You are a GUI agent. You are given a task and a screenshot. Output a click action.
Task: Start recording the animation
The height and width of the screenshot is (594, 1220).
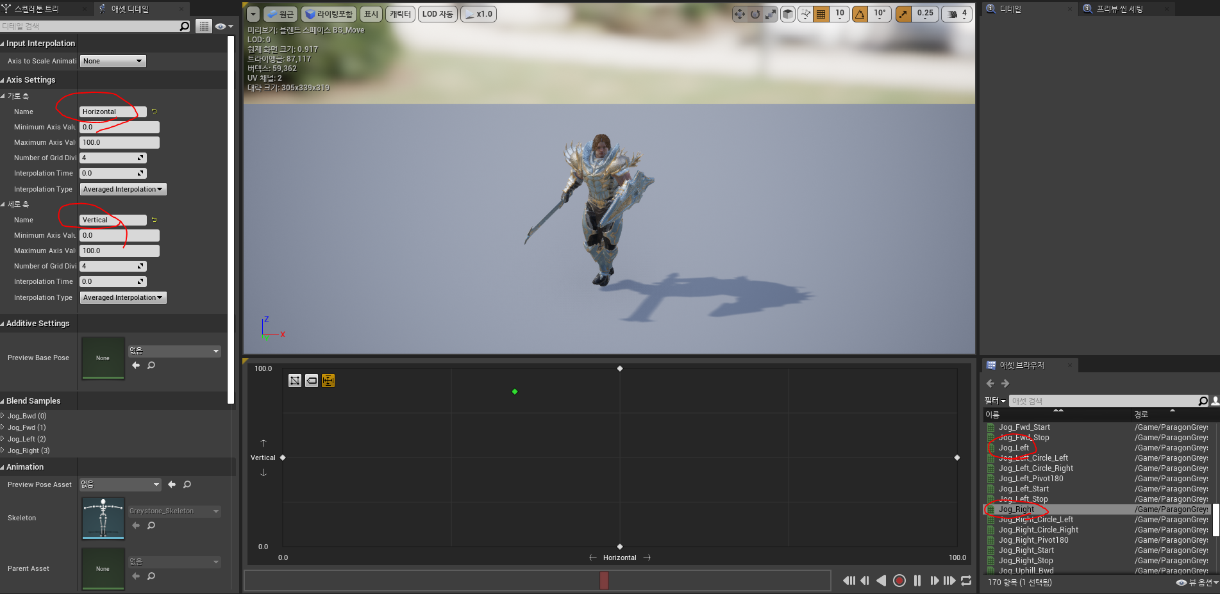coord(899,581)
